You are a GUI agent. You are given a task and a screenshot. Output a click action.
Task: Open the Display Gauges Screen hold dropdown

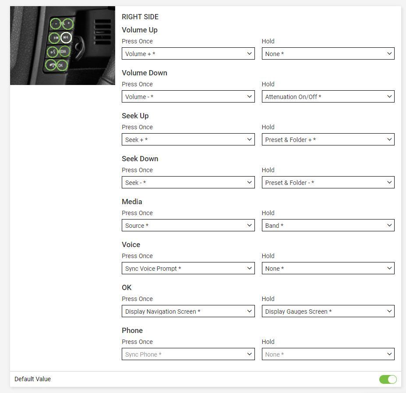click(x=328, y=311)
